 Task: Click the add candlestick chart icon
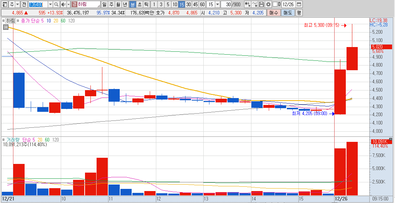click(248, 4)
